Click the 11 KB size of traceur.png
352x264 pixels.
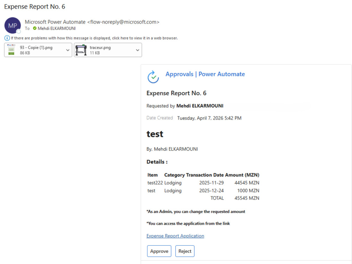coord(95,53)
